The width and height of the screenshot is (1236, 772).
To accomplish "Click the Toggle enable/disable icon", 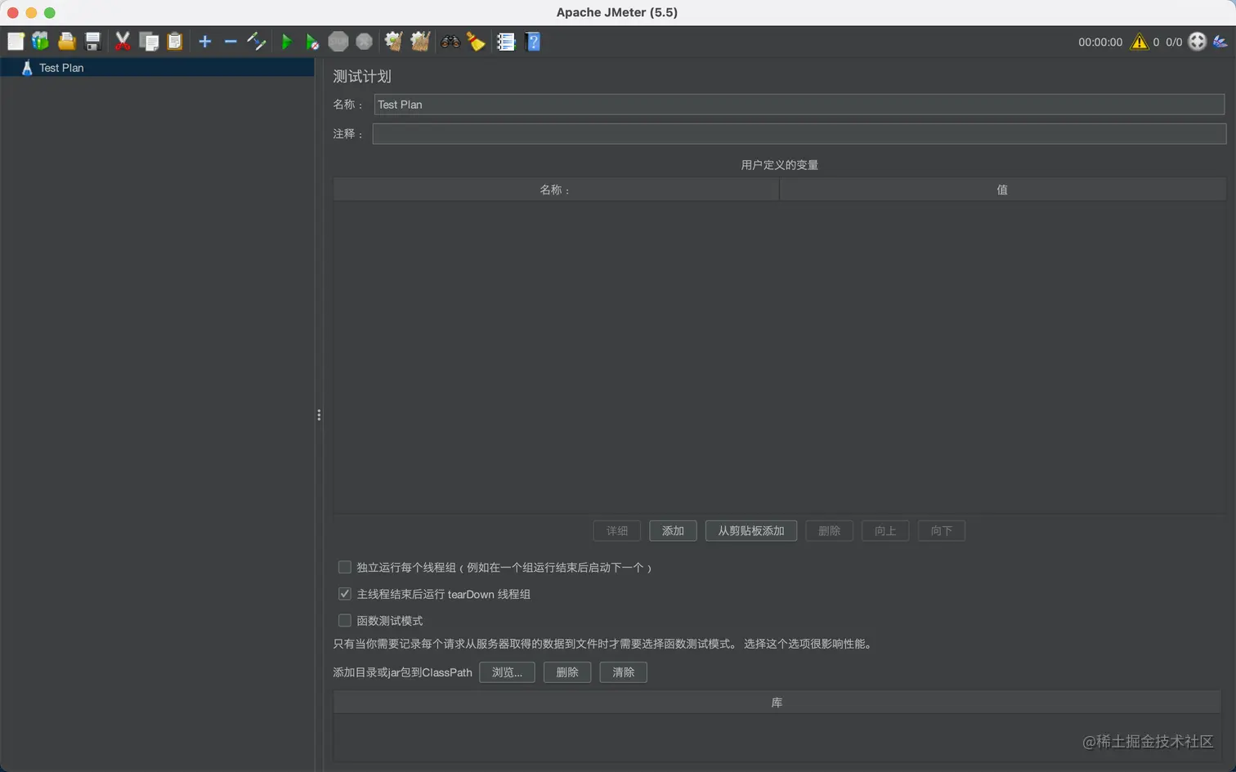I will [257, 42].
